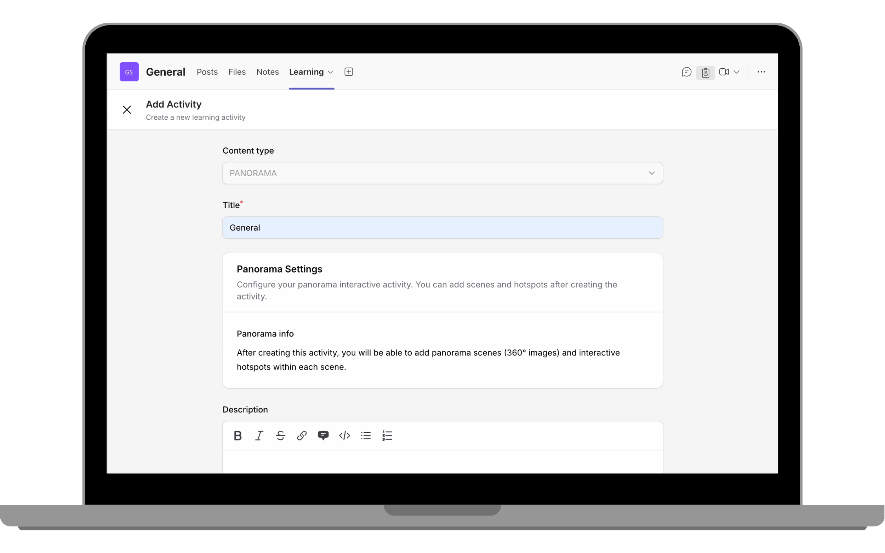The width and height of the screenshot is (885, 553).
Task: Apply italic formatting to the description
Action: 259,435
